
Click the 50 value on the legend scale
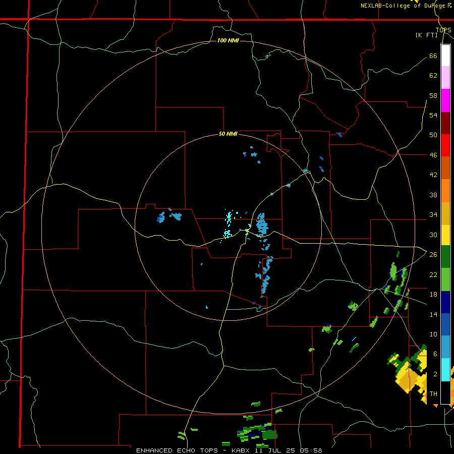pyautogui.click(x=433, y=135)
